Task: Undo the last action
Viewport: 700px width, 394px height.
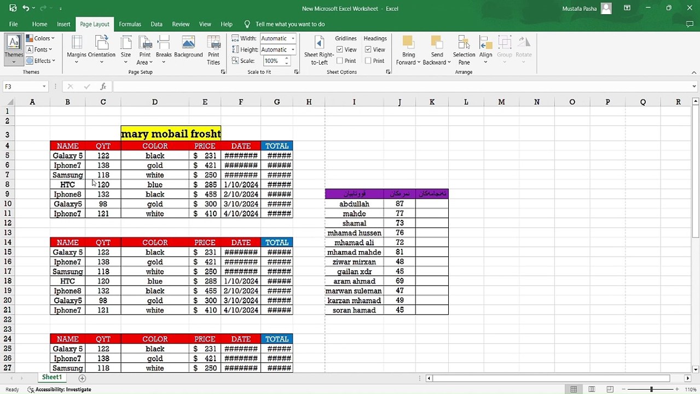Action: (x=26, y=8)
